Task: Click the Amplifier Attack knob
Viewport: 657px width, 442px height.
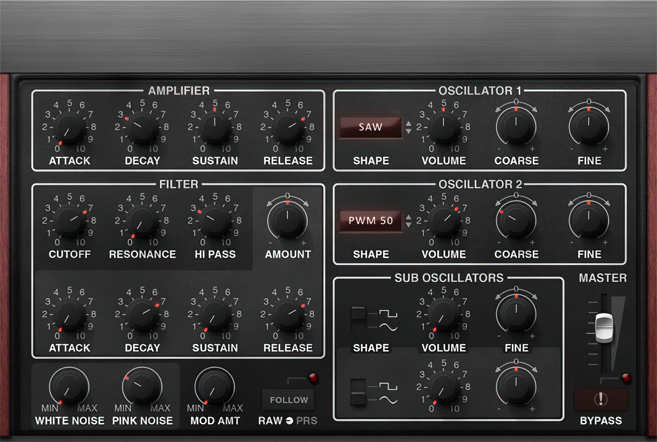Action: (69, 128)
